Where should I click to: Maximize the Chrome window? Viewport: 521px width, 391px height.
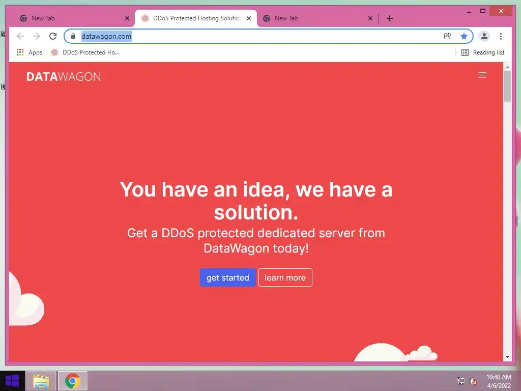pos(483,11)
